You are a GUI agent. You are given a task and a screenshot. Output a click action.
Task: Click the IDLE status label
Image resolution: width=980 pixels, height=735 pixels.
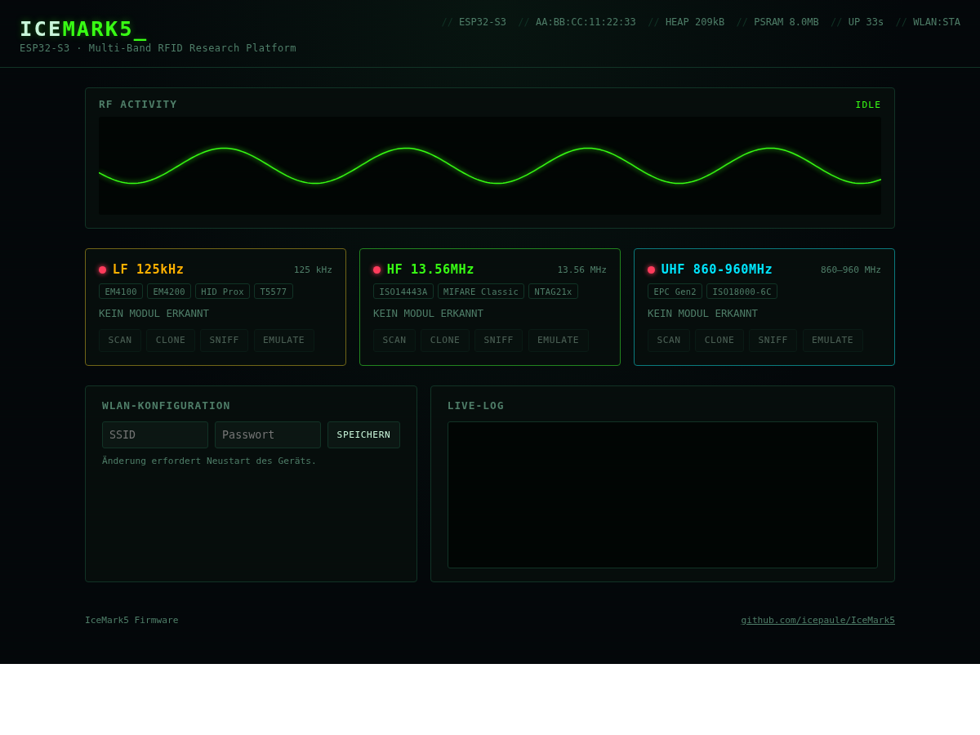(x=868, y=105)
